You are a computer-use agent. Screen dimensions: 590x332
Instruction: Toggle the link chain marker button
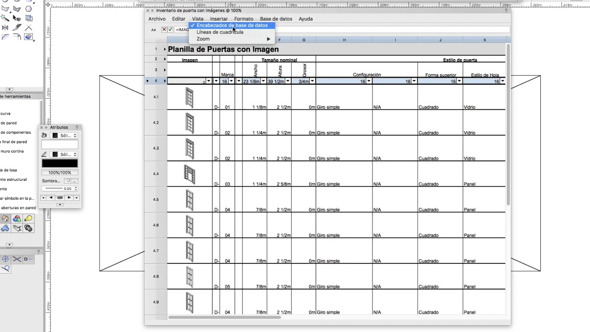[x=60, y=198]
